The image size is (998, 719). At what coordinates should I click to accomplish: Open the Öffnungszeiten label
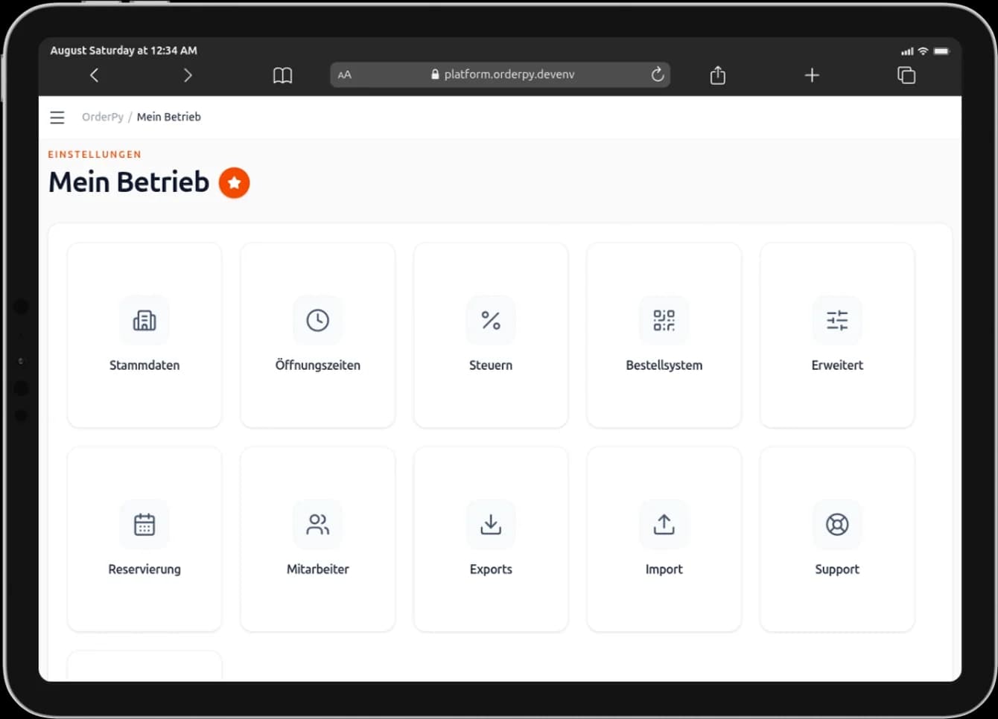[x=318, y=365]
